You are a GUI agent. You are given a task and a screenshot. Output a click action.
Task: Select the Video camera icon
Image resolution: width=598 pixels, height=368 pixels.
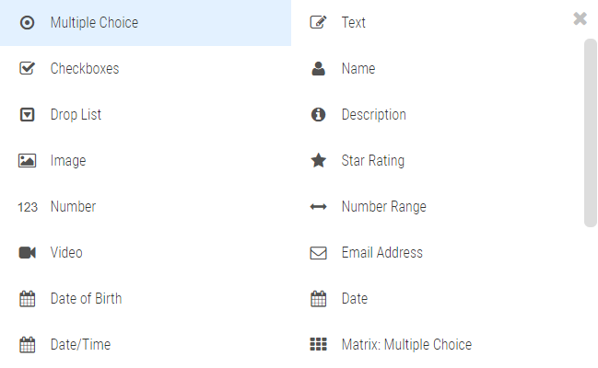tap(27, 253)
